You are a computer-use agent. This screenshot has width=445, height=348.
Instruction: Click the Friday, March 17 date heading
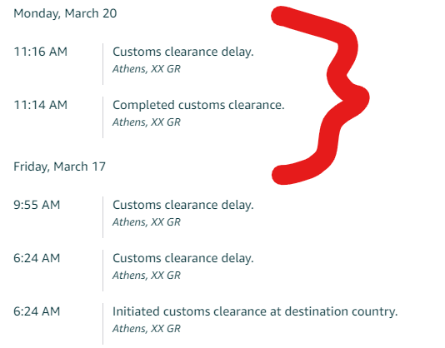60,167
